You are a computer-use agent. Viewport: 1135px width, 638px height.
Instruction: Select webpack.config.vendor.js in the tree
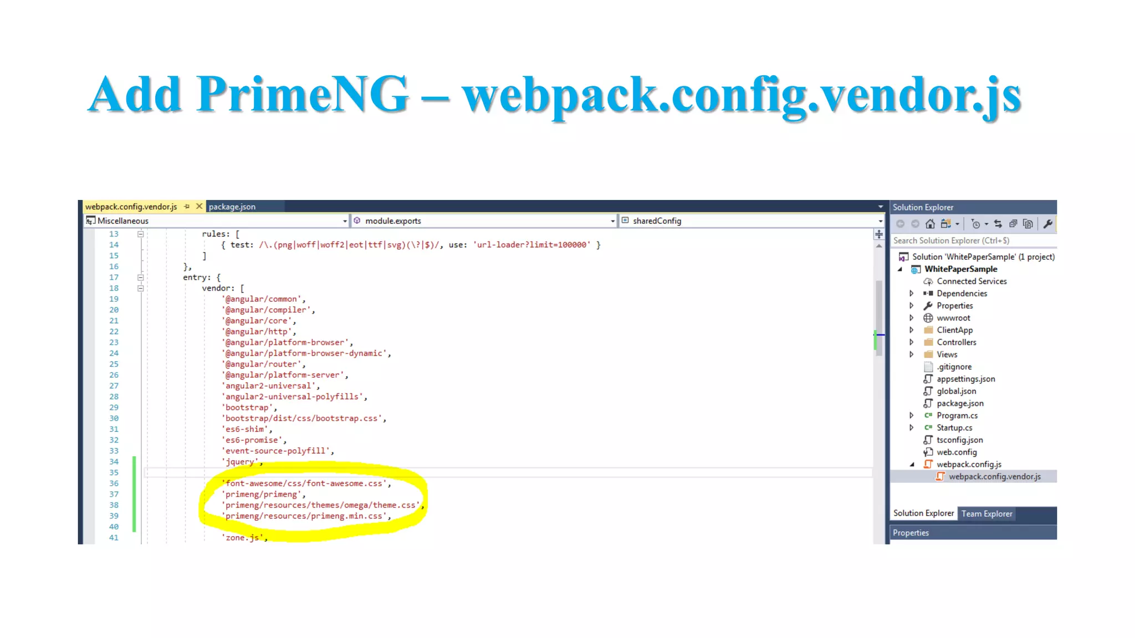pyautogui.click(x=994, y=476)
